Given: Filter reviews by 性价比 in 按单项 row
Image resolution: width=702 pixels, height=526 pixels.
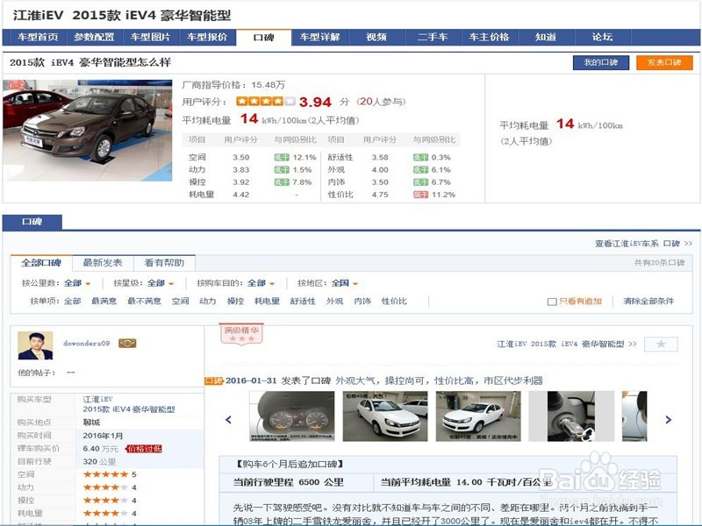Looking at the screenshot, I should click(x=394, y=301).
